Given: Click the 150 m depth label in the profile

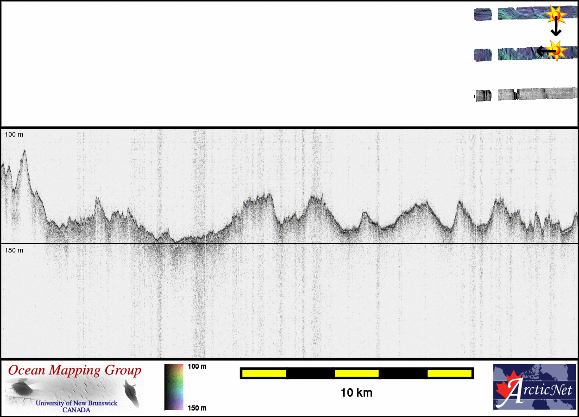Looking at the screenshot, I should 14,250.
